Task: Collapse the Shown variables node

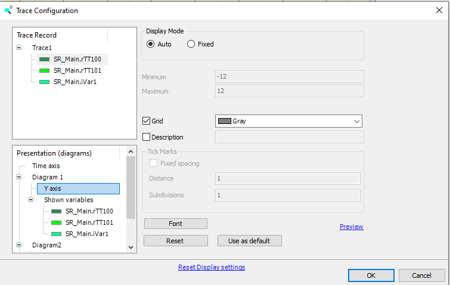Action: (x=31, y=200)
